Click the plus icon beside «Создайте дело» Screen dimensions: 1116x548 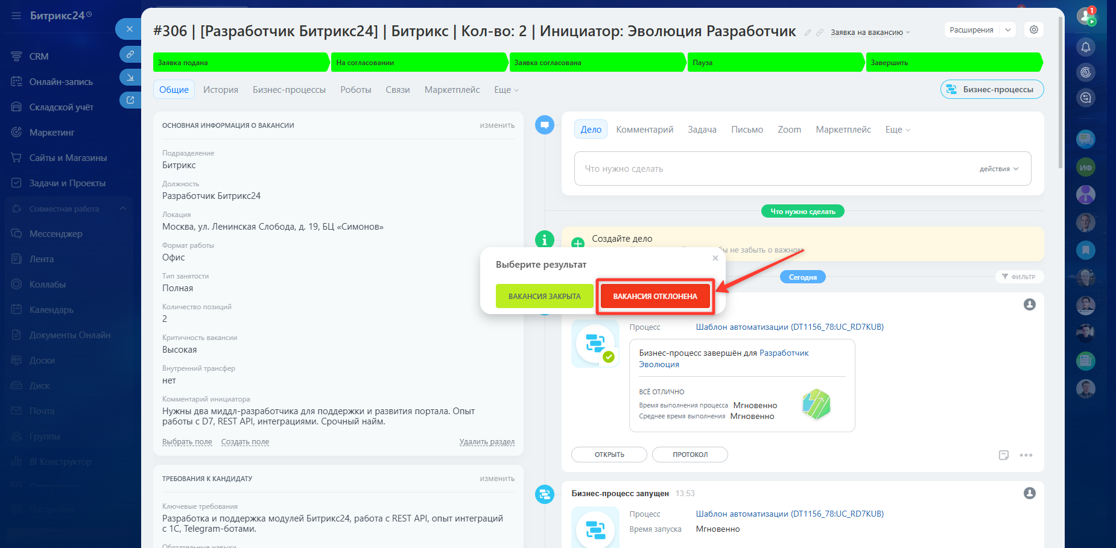tap(578, 244)
